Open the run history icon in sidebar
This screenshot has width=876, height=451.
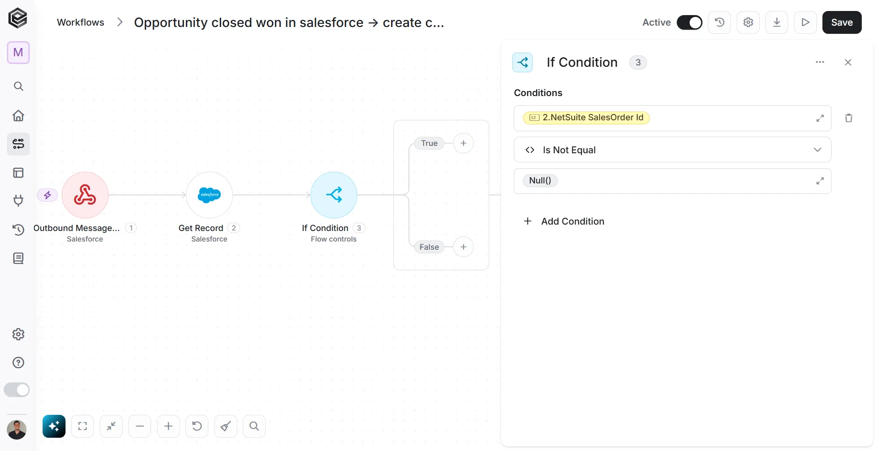click(18, 230)
